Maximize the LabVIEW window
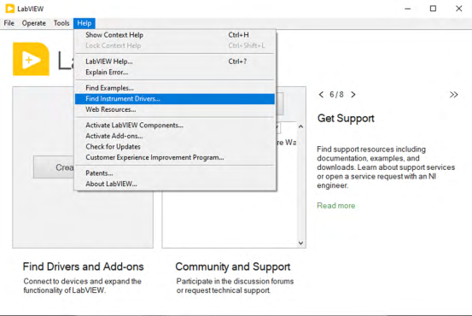The height and width of the screenshot is (316, 472). pyautogui.click(x=433, y=9)
